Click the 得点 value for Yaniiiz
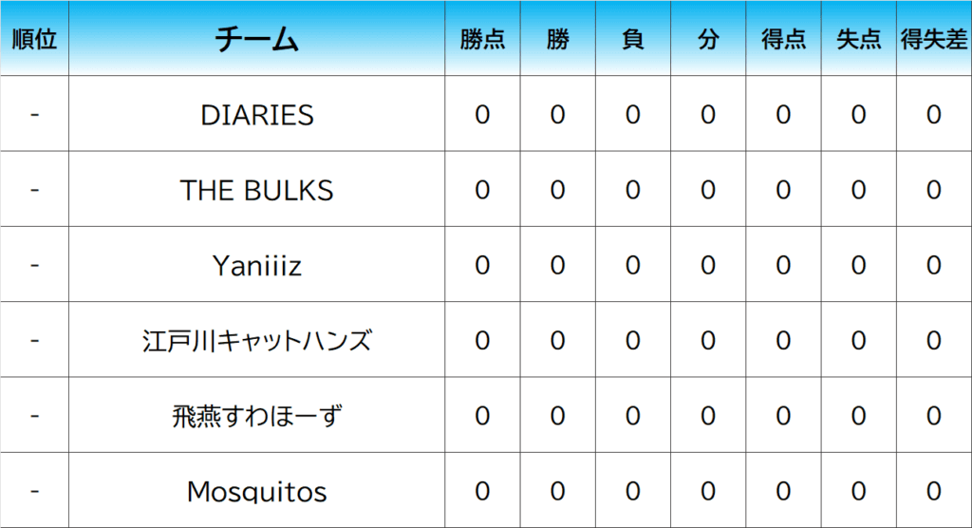Image resolution: width=972 pixels, height=528 pixels. [x=783, y=266]
